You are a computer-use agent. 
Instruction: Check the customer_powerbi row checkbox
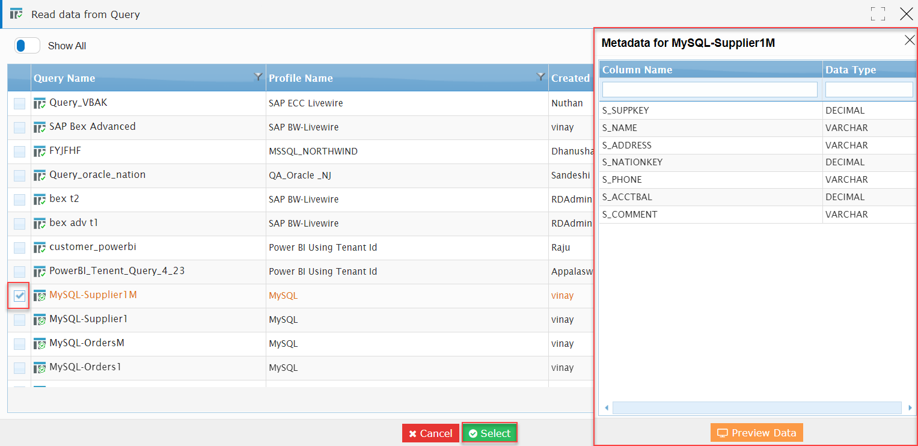point(19,248)
